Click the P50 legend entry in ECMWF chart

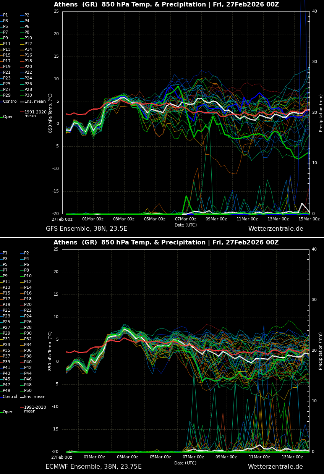click(28, 391)
